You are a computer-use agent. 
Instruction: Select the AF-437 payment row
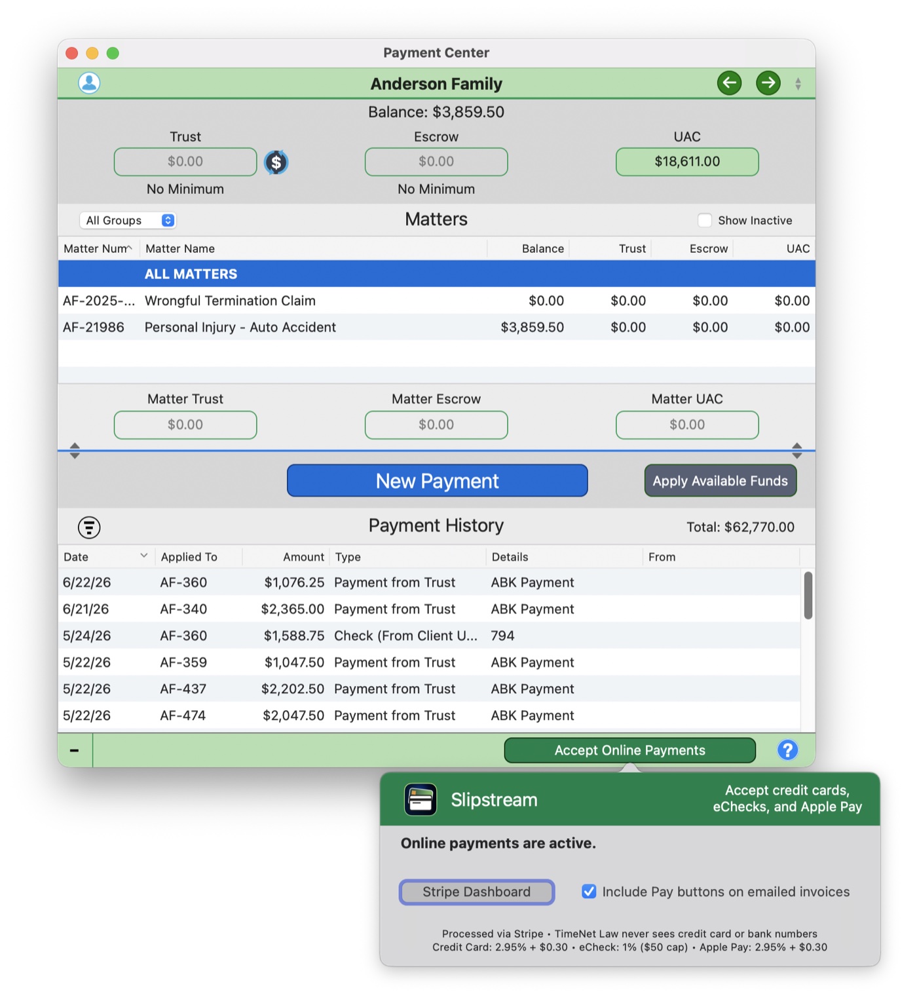click(430, 689)
